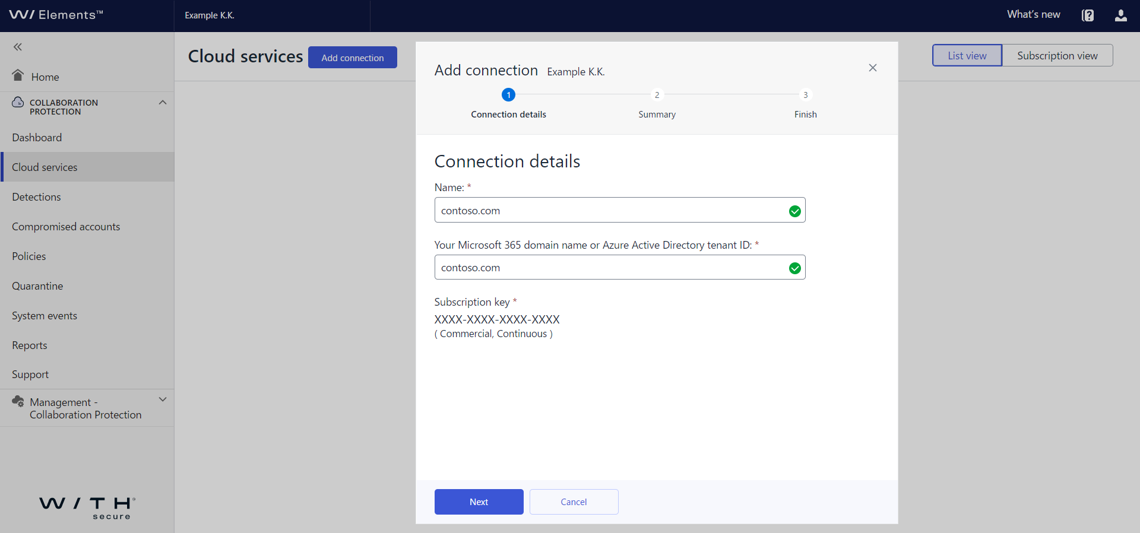Click the green checkmark in tenant ID field

point(795,268)
